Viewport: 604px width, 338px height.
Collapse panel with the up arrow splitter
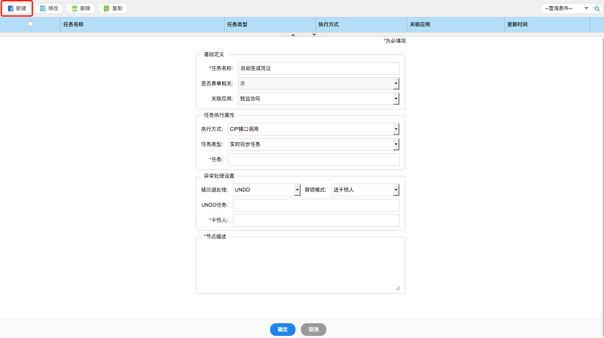(x=293, y=35)
